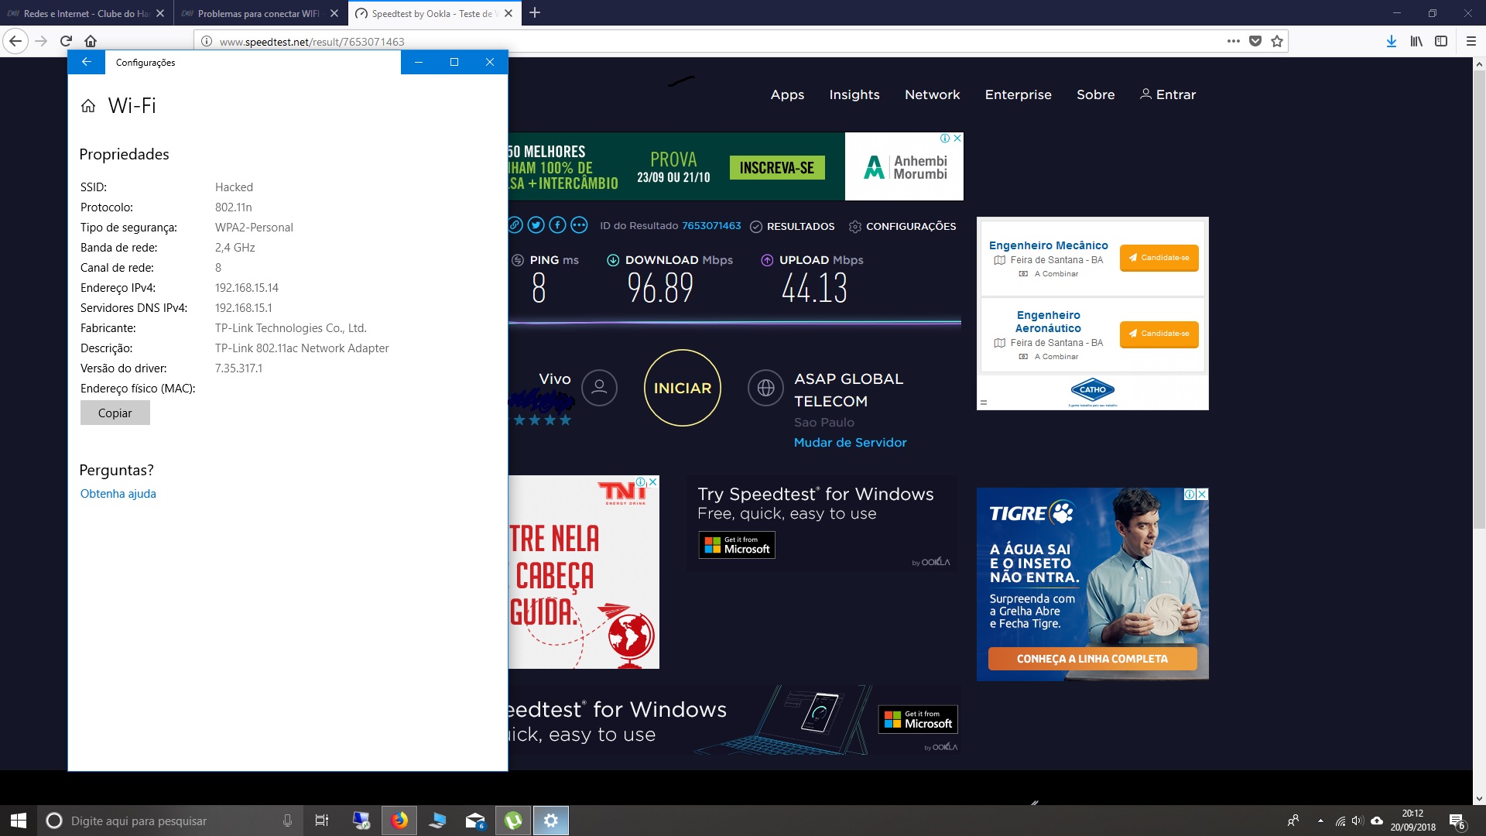Click Get it from Microsoft badge in Try Speedtest box
This screenshot has width=1486, height=836.
[x=737, y=545]
